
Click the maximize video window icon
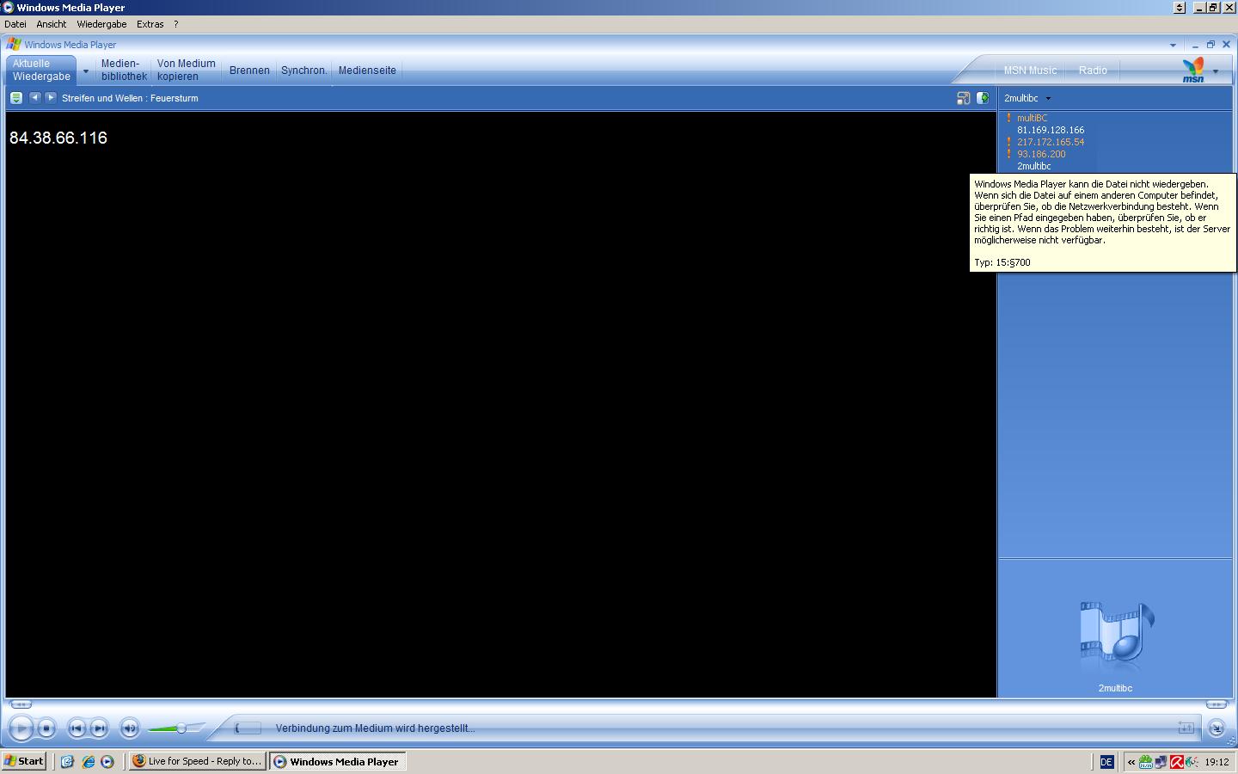click(x=963, y=98)
